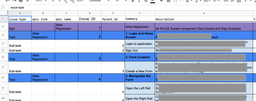Select column G header
The height and width of the screenshot is (101, 256).
point(204,13)
